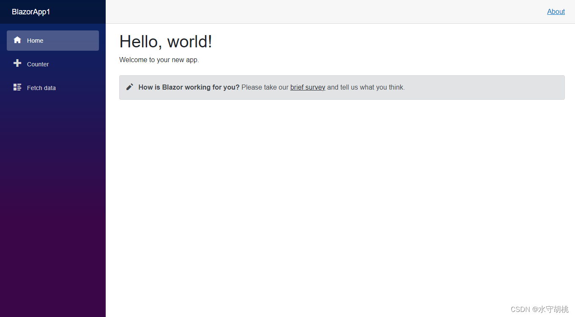Select the house icon beside Home
Viewport: 575px width, 317px height.
pos(17,40)
